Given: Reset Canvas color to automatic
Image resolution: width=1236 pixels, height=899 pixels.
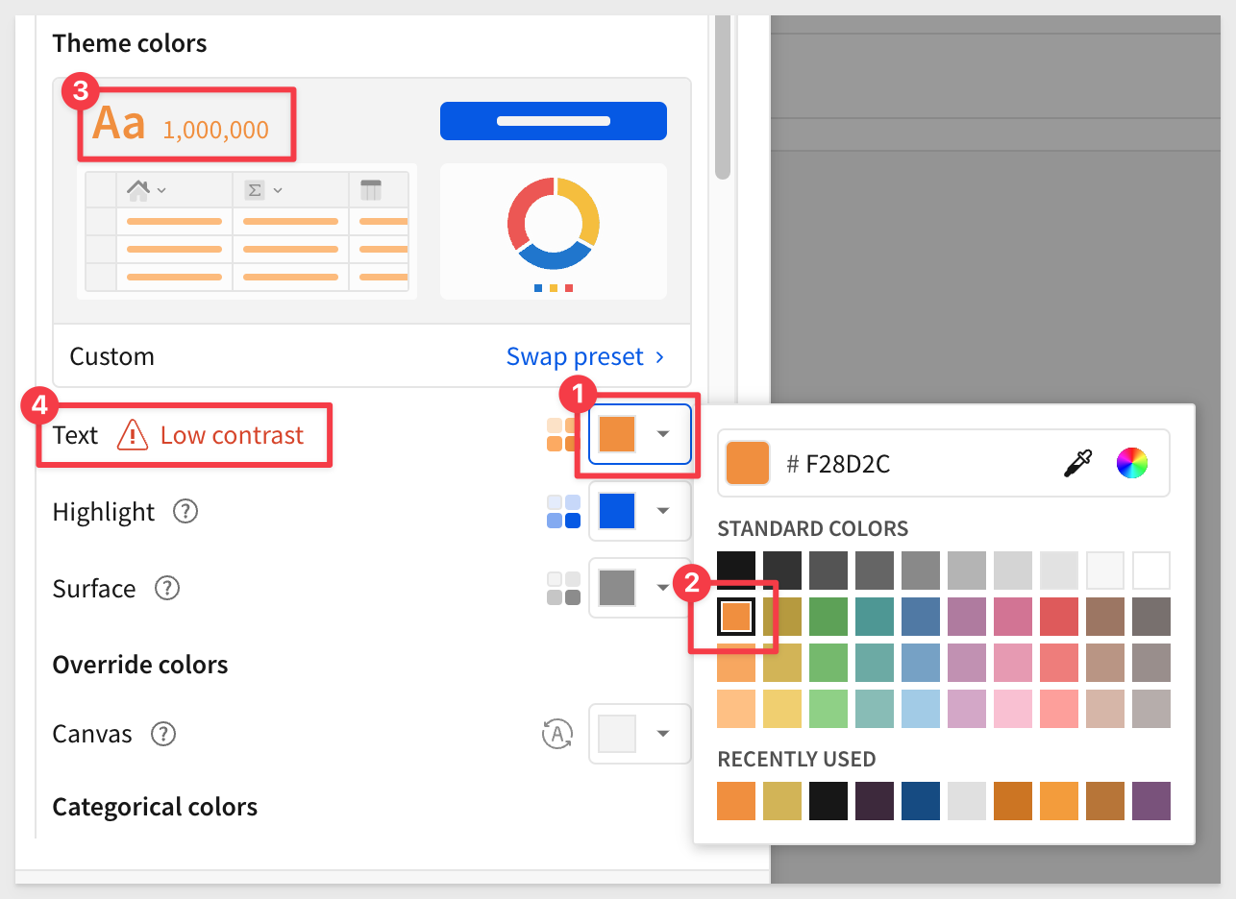Looking at the screenshot, I should (557, 735).
